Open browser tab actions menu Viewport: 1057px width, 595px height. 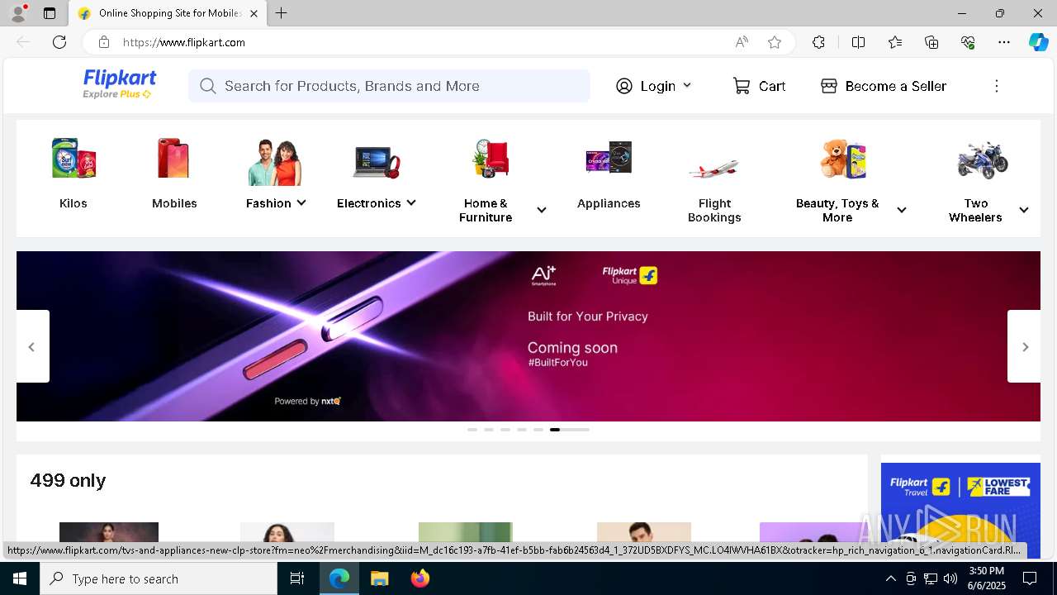point(50,13)
